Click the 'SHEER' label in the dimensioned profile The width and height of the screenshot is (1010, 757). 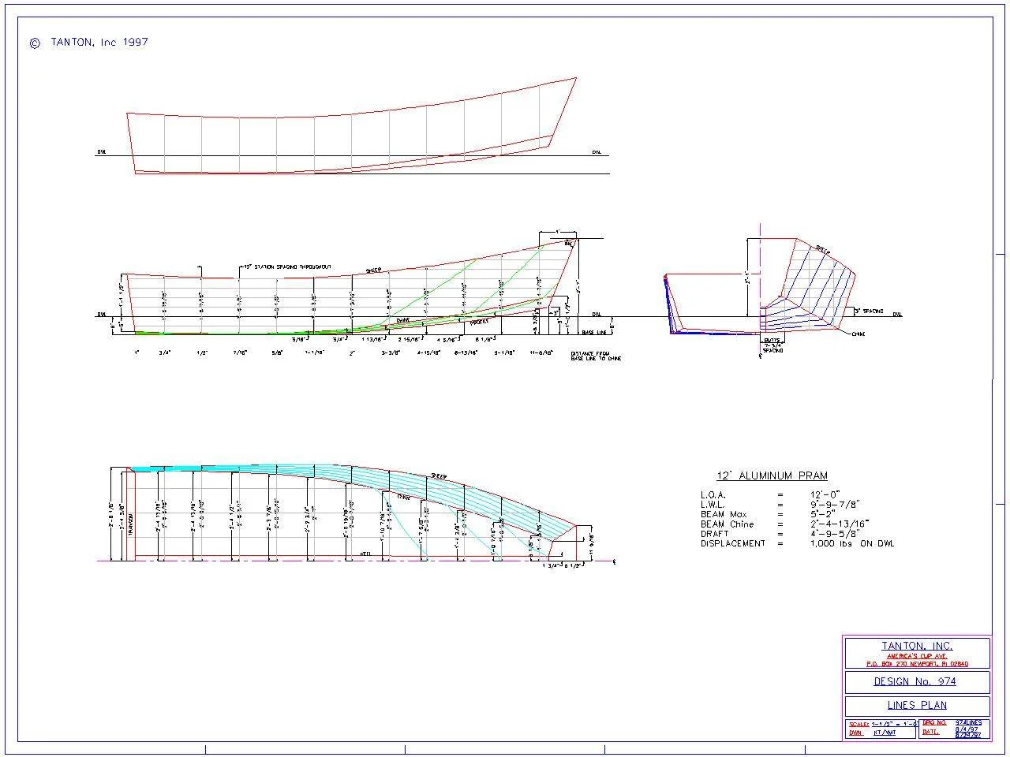(373, 270)
